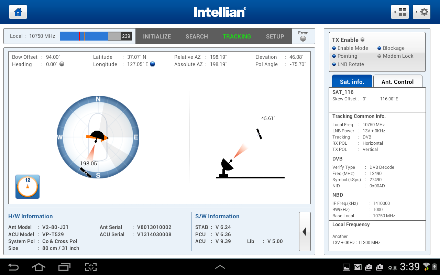Tap the compass E marker
Viewport: 440px width, 275px height.
[136, 137]
